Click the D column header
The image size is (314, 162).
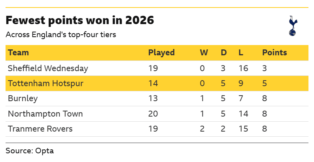pos(223,53)
